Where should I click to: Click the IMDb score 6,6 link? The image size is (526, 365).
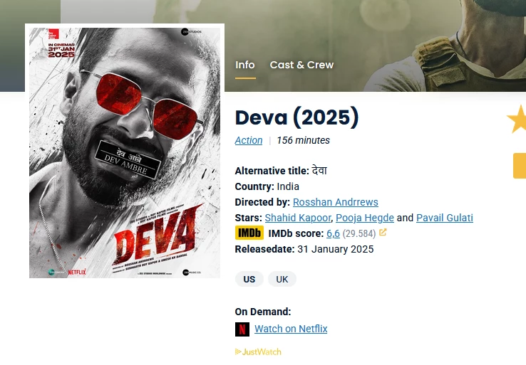(333, 233)
